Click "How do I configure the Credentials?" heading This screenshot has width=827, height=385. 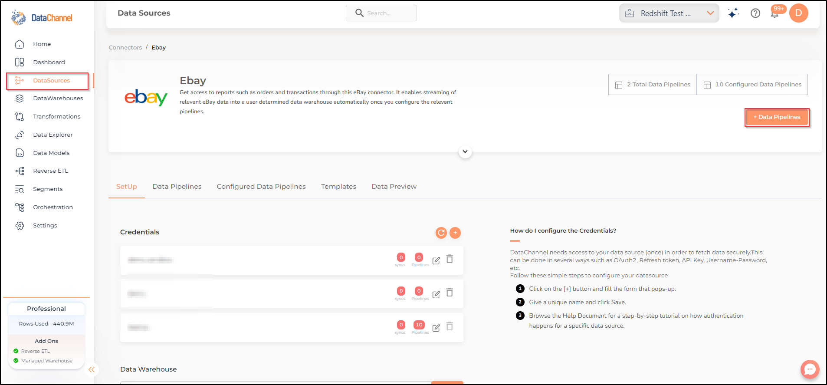[x=563, y=231]
